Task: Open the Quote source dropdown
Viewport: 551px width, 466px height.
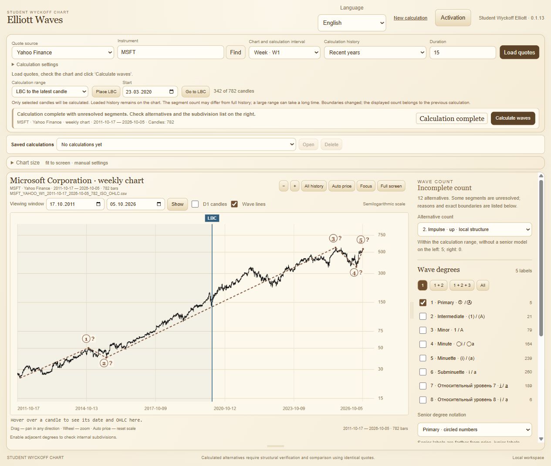Action: pyautogui.click(x=63, y=53)
